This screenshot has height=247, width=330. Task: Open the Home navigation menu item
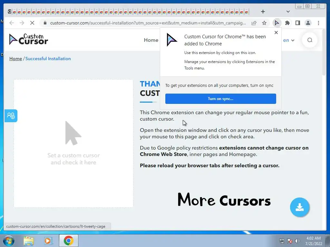[151, 40]
